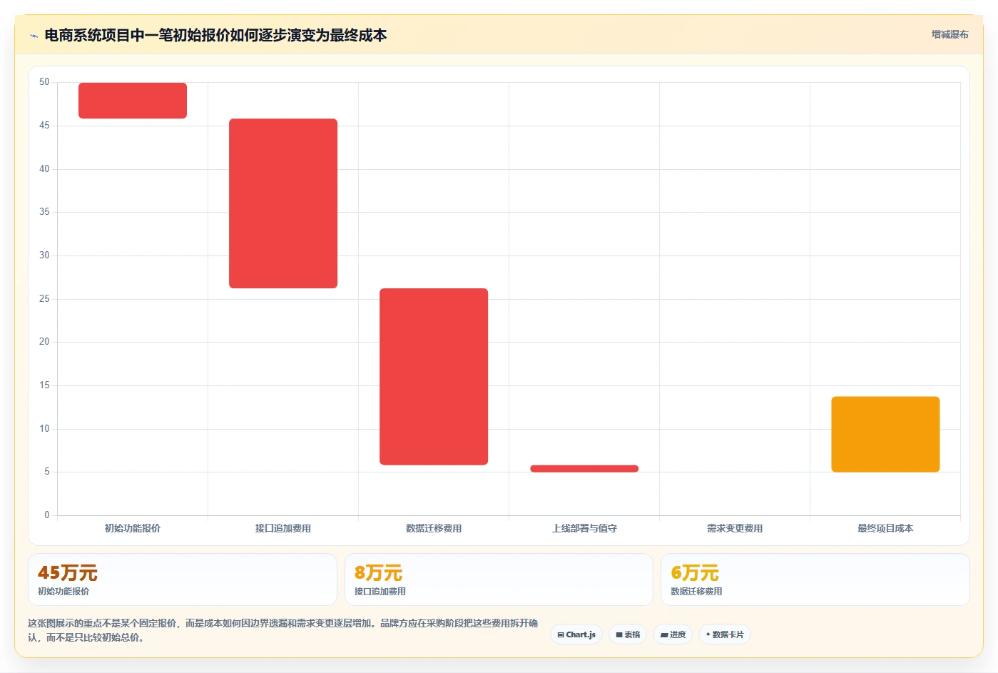Click the 数据卡片 tag pill
This screenshot has width=998, height=673.
click(x=724, y=634)
